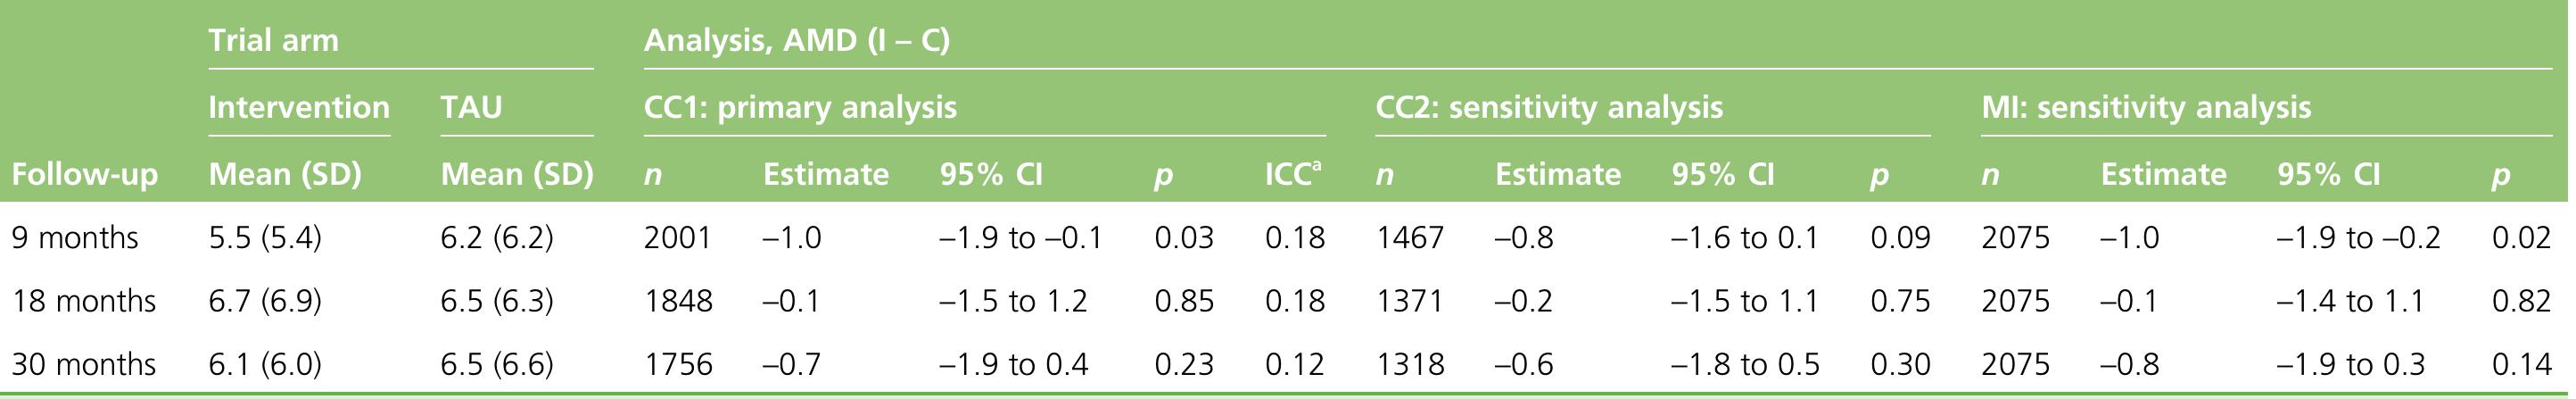Screen dimensions: 2576x399
Task: Click the '30 months' row label
Action: tap(84, 364)
